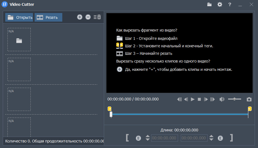
Task: Clear clip list with trash icon
Action: 97,17
